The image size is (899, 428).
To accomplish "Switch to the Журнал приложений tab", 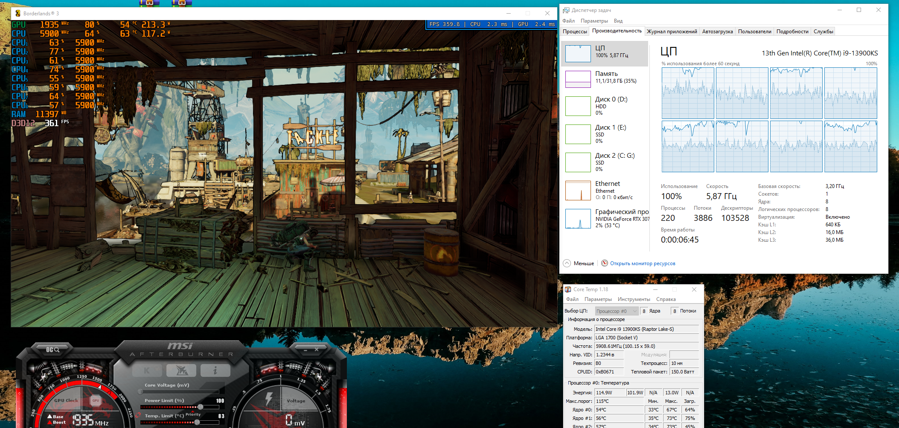I will [x=672, y=32].
